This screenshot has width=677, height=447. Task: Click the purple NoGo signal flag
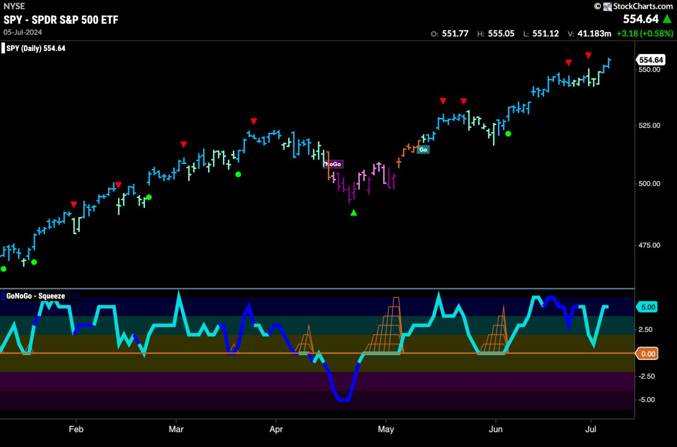point(333,164)
